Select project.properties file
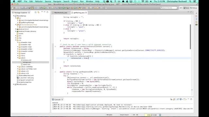Viewport: 209px width, 117px height. (25, 82)
